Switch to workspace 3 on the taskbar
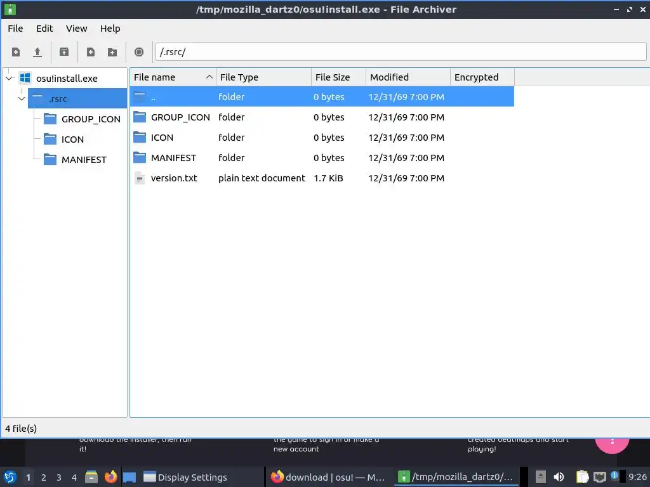The height and width of the screenshot is (487, 650). pos(59,477)
